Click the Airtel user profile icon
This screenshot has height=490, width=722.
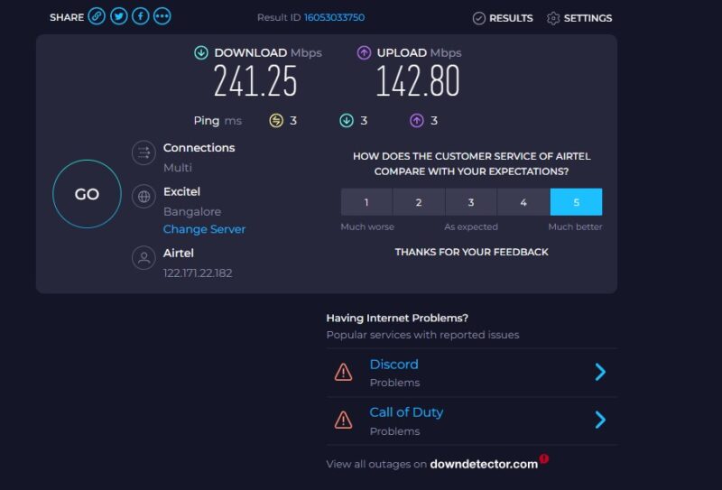[143, 259]
